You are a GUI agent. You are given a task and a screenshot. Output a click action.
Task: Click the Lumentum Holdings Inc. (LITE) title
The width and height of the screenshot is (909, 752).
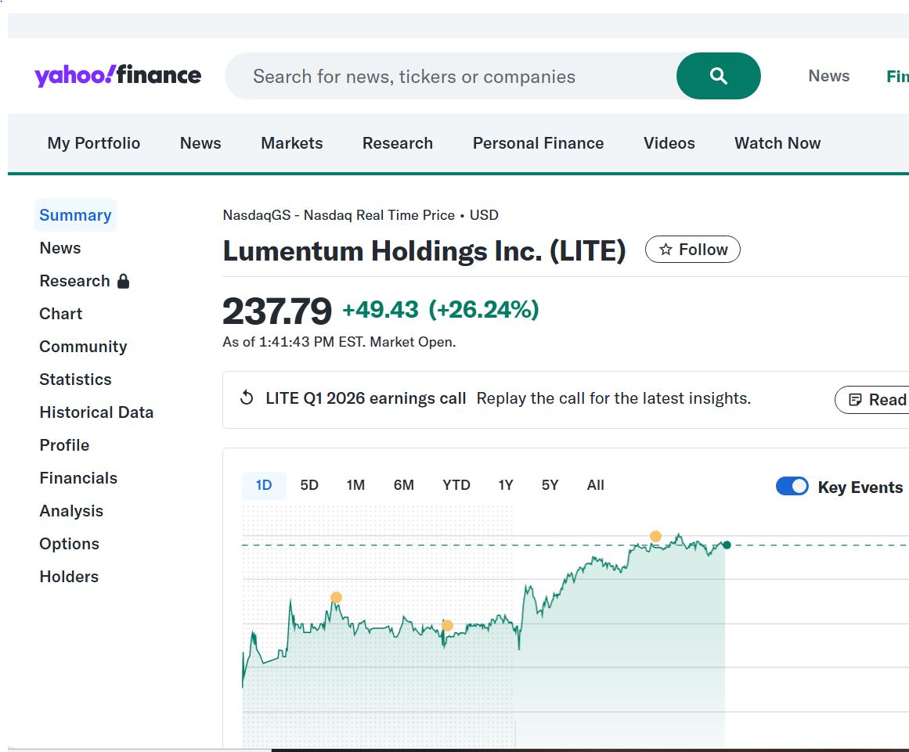(424, 251)
